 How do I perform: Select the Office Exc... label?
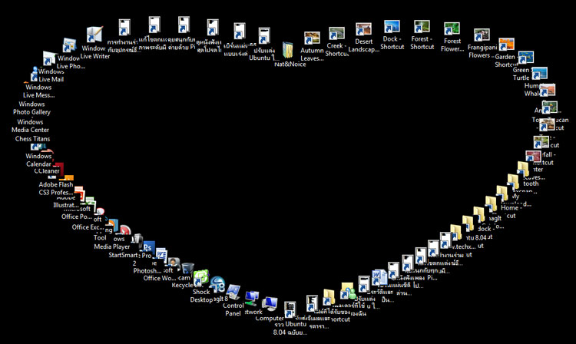88,227
